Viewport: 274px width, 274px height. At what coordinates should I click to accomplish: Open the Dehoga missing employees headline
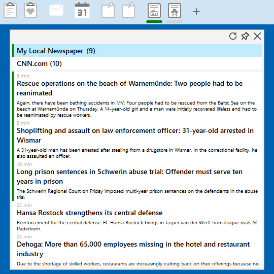click(133, 249)
